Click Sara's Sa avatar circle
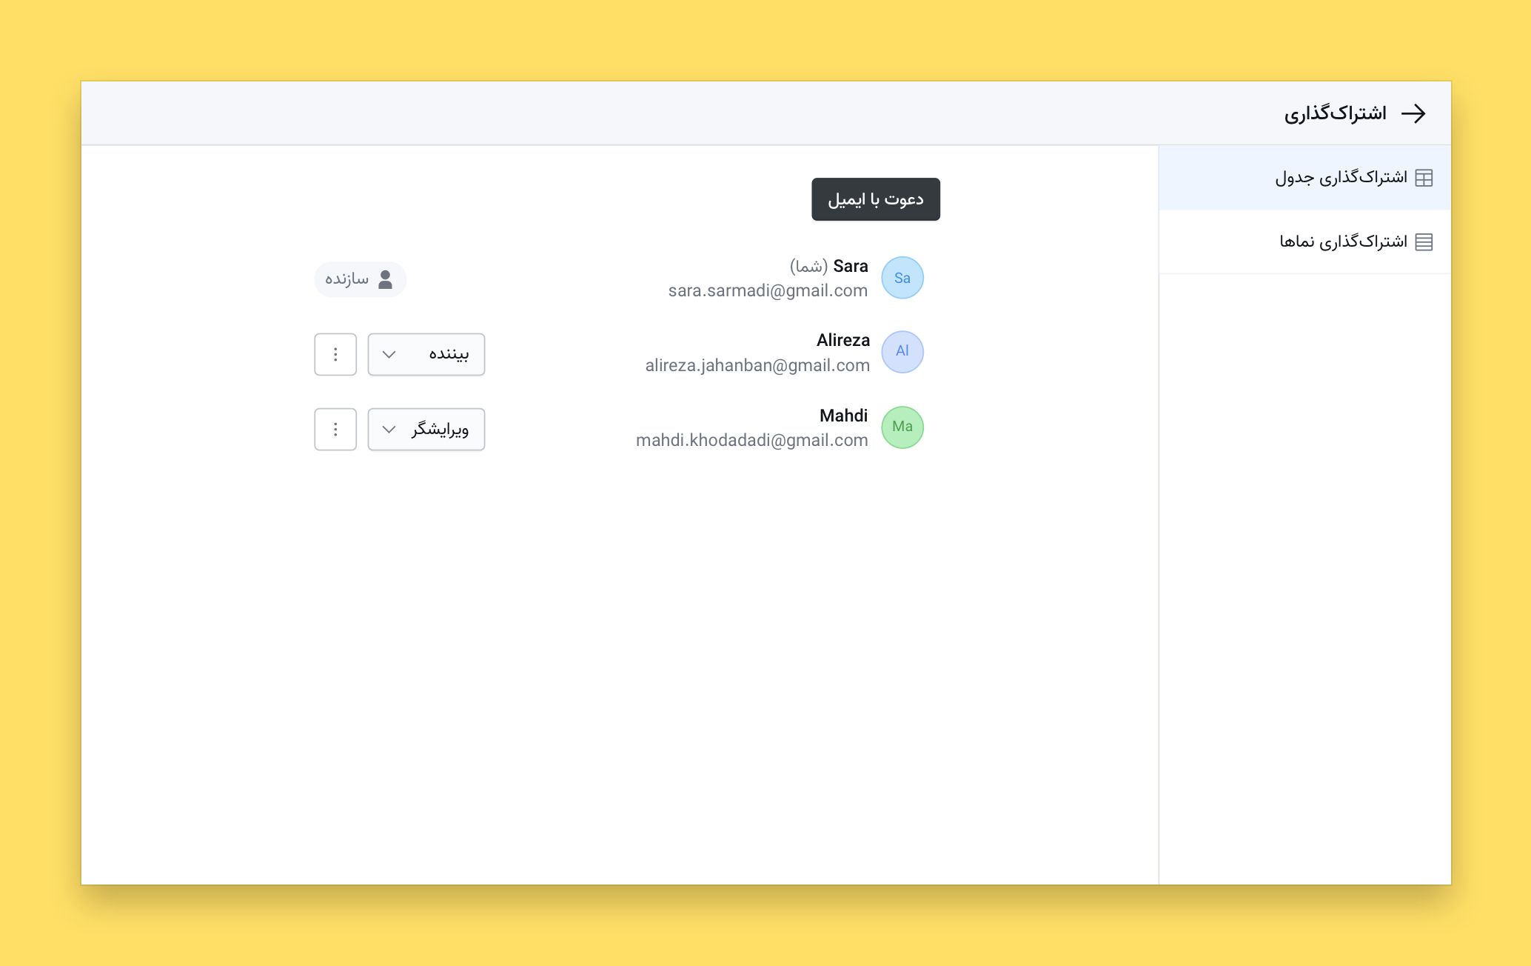Screen dimensions: 1531x966 pos(902,278)
